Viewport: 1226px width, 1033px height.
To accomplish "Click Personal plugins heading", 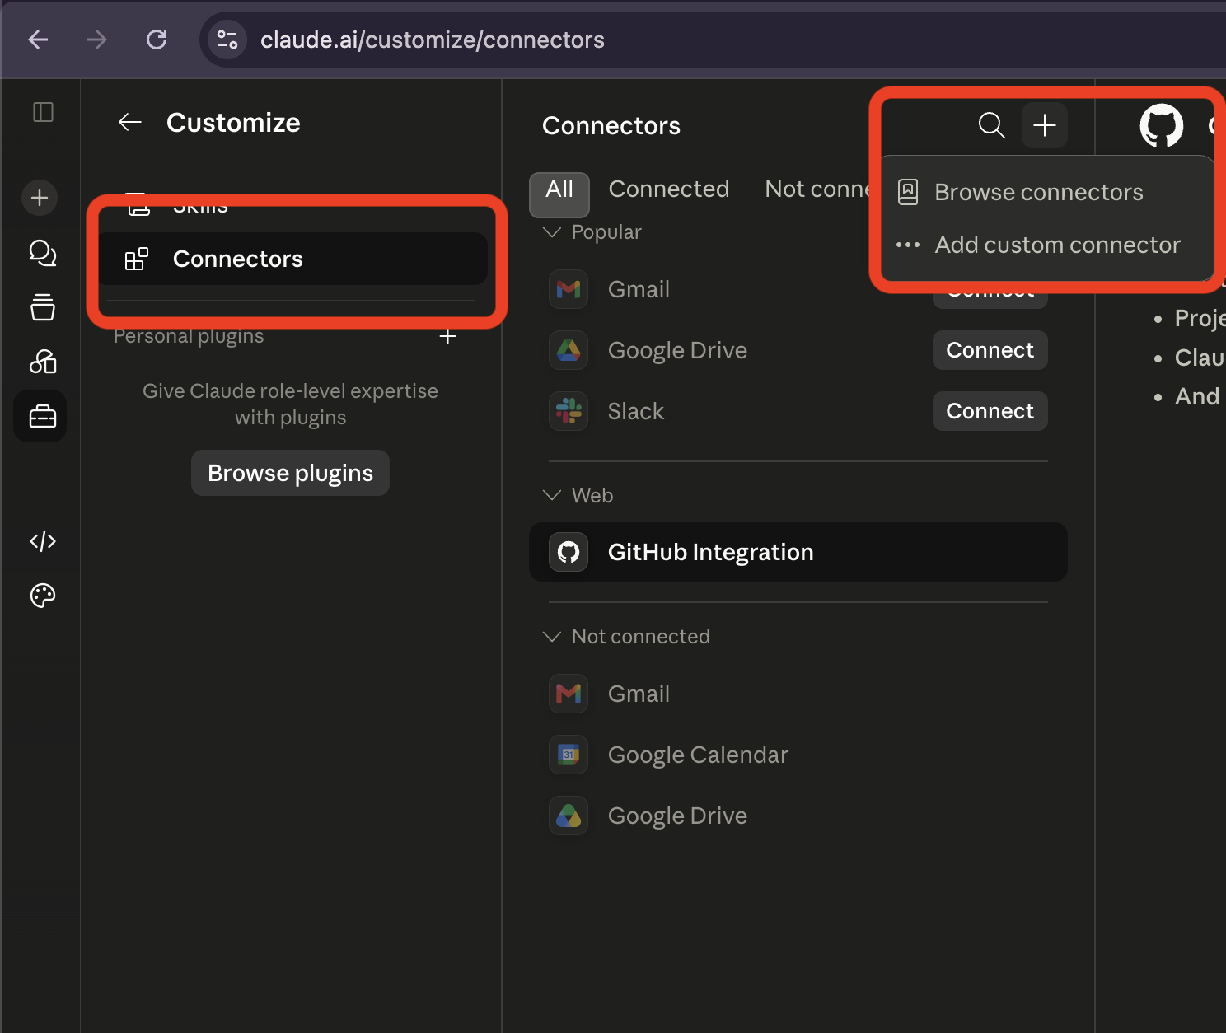I will coord(189,336).
